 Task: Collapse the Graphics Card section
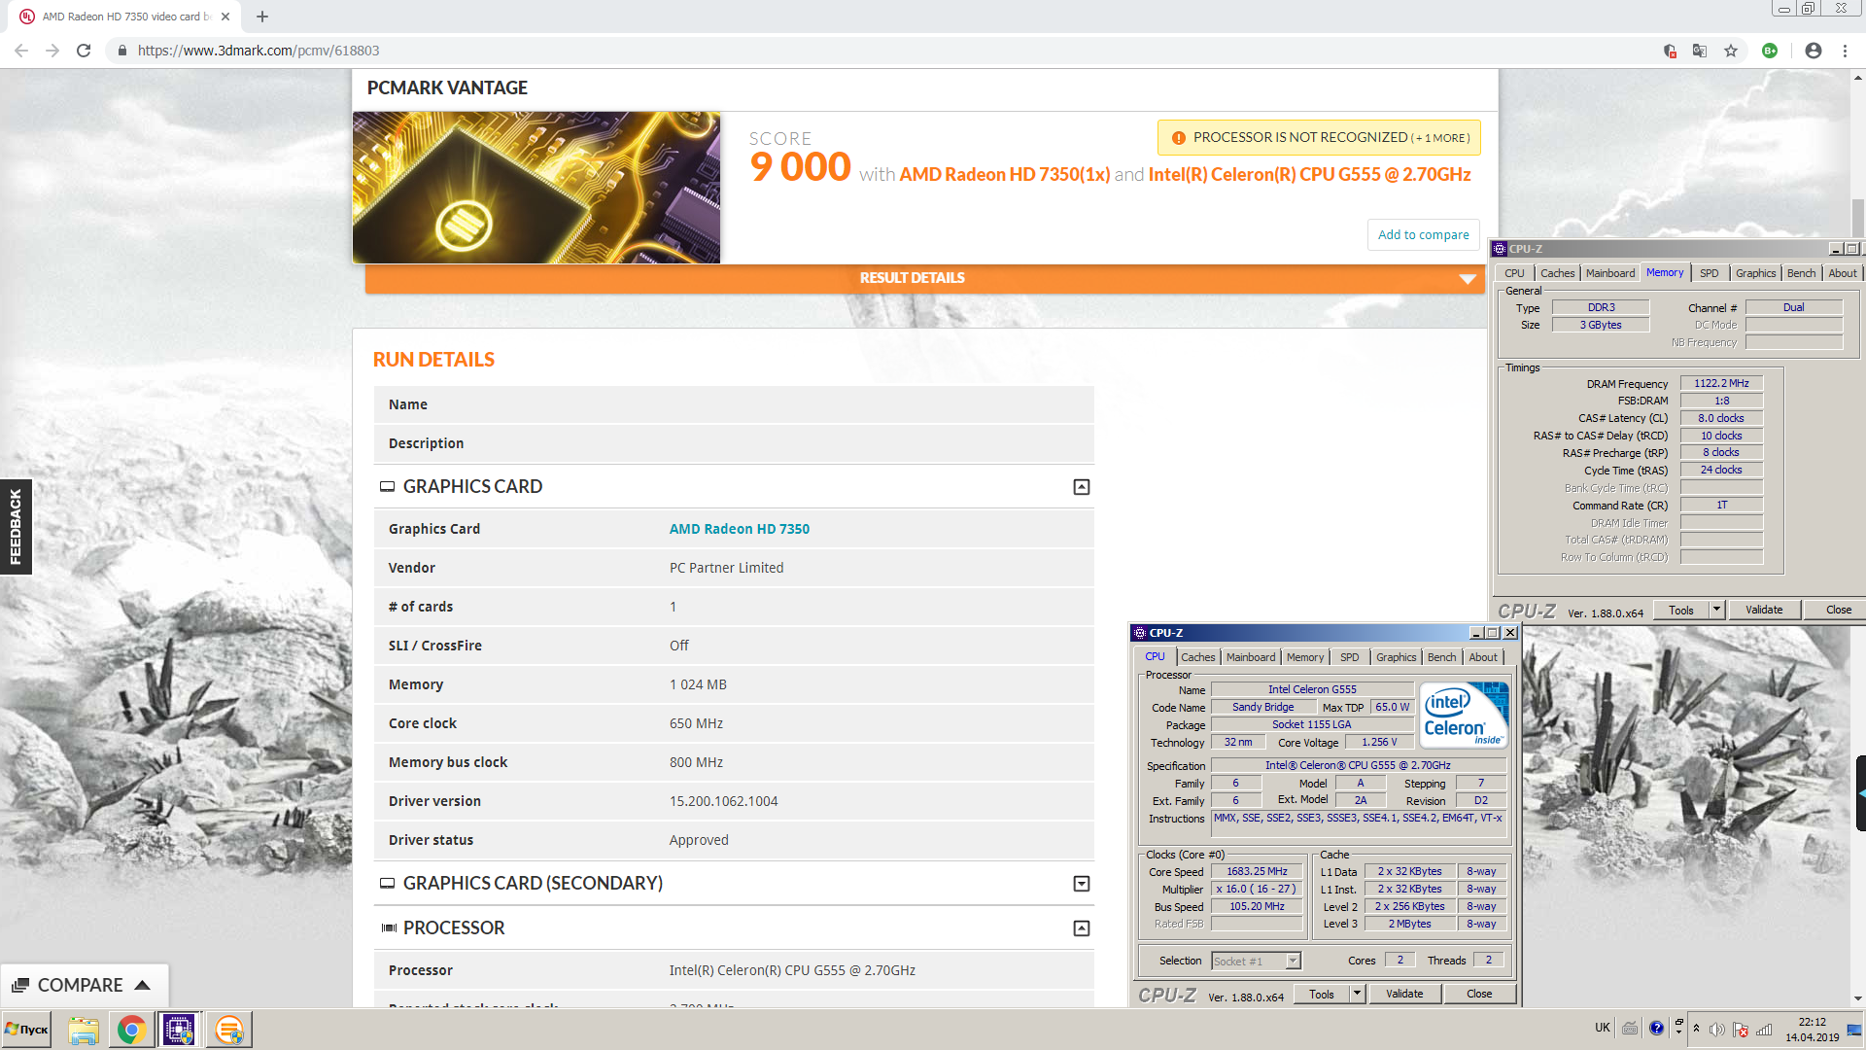click(1082, 487)
